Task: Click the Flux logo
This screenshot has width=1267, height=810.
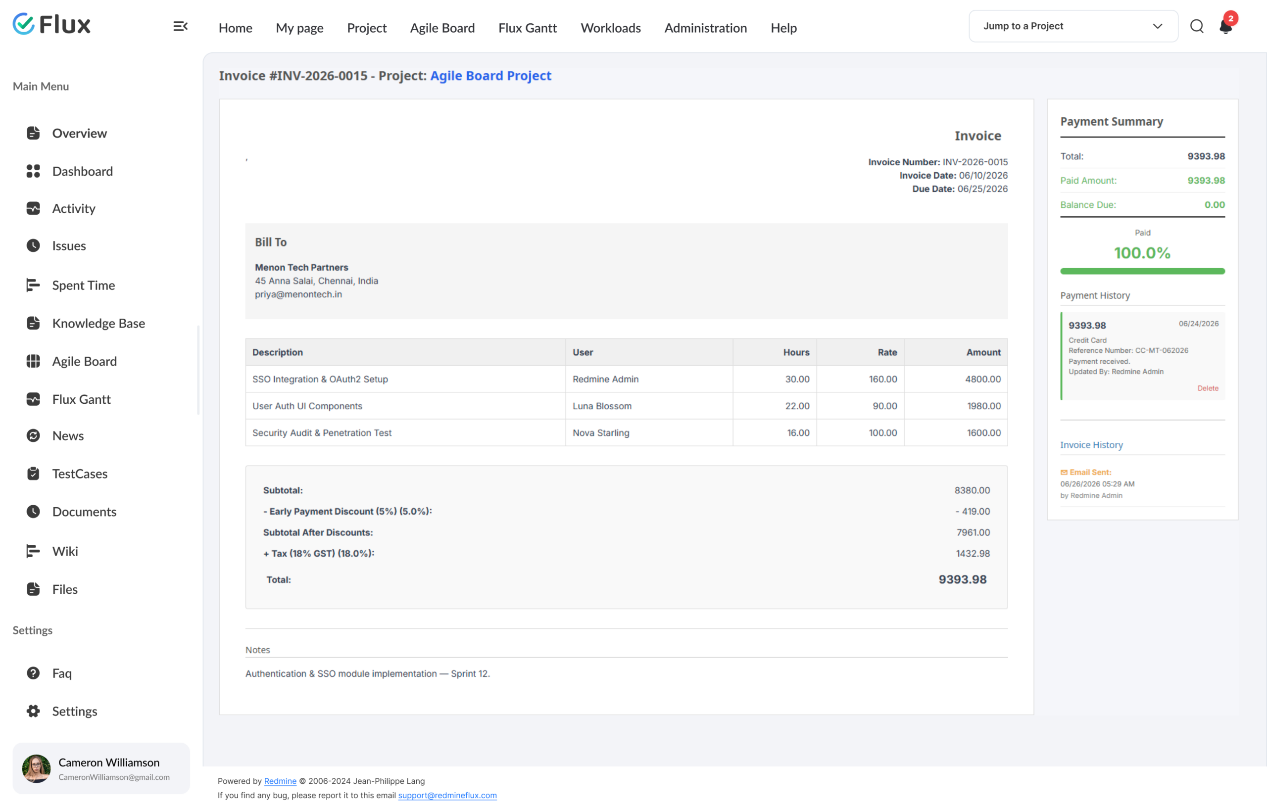Action: point(51,24)
